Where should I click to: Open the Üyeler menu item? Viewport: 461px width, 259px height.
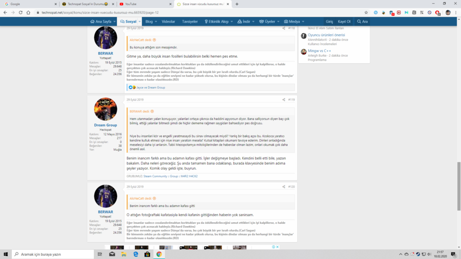[267, 21]
